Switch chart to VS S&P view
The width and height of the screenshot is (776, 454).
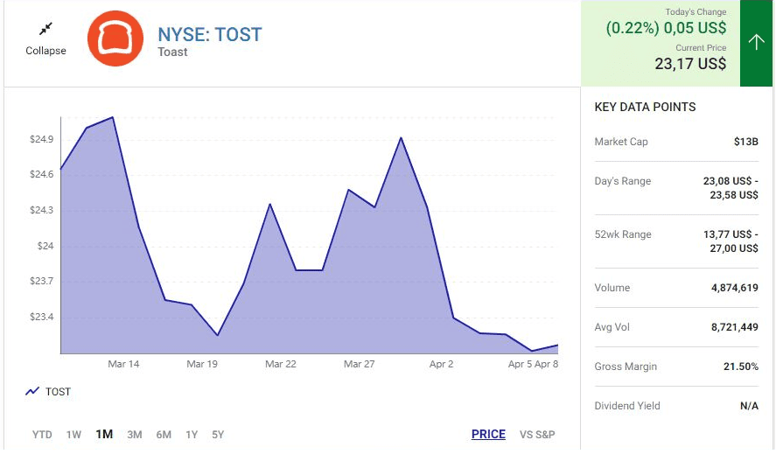point(537,434)
